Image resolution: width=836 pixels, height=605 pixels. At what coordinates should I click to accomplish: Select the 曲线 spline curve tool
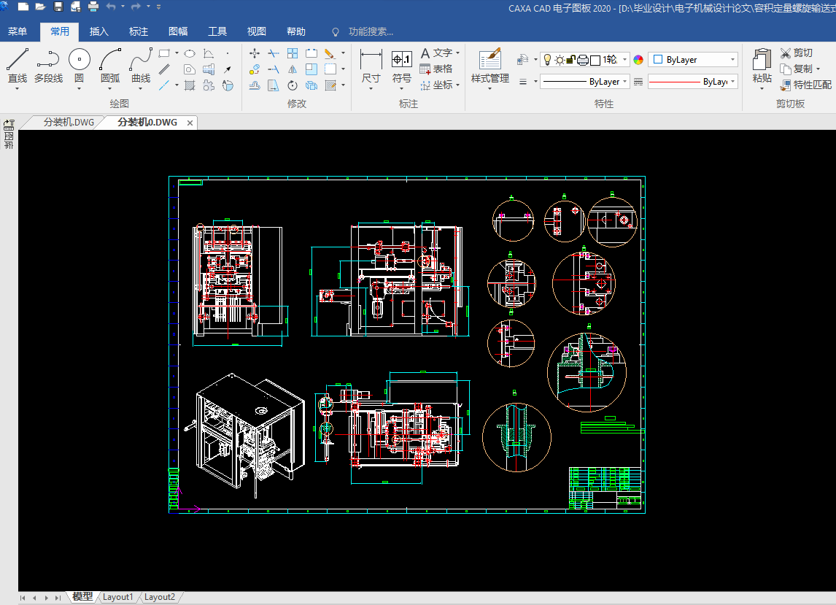141,65
